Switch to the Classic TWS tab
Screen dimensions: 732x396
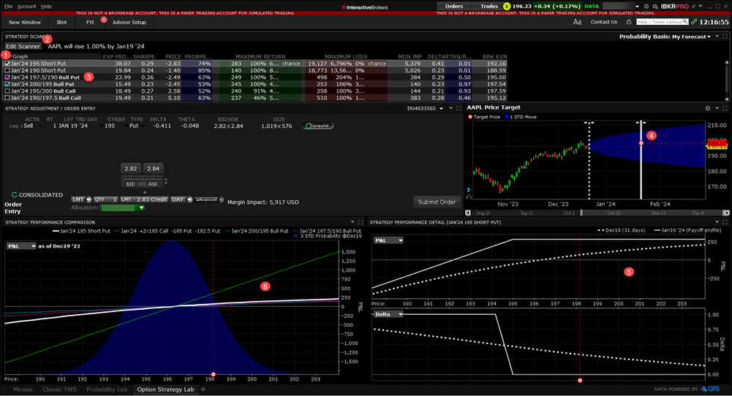point(59,389)
